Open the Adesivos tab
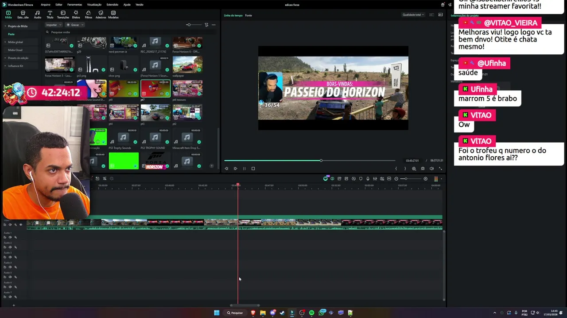Image resolution: width=567 pixels, height=318 pixels. pos(101,15)
